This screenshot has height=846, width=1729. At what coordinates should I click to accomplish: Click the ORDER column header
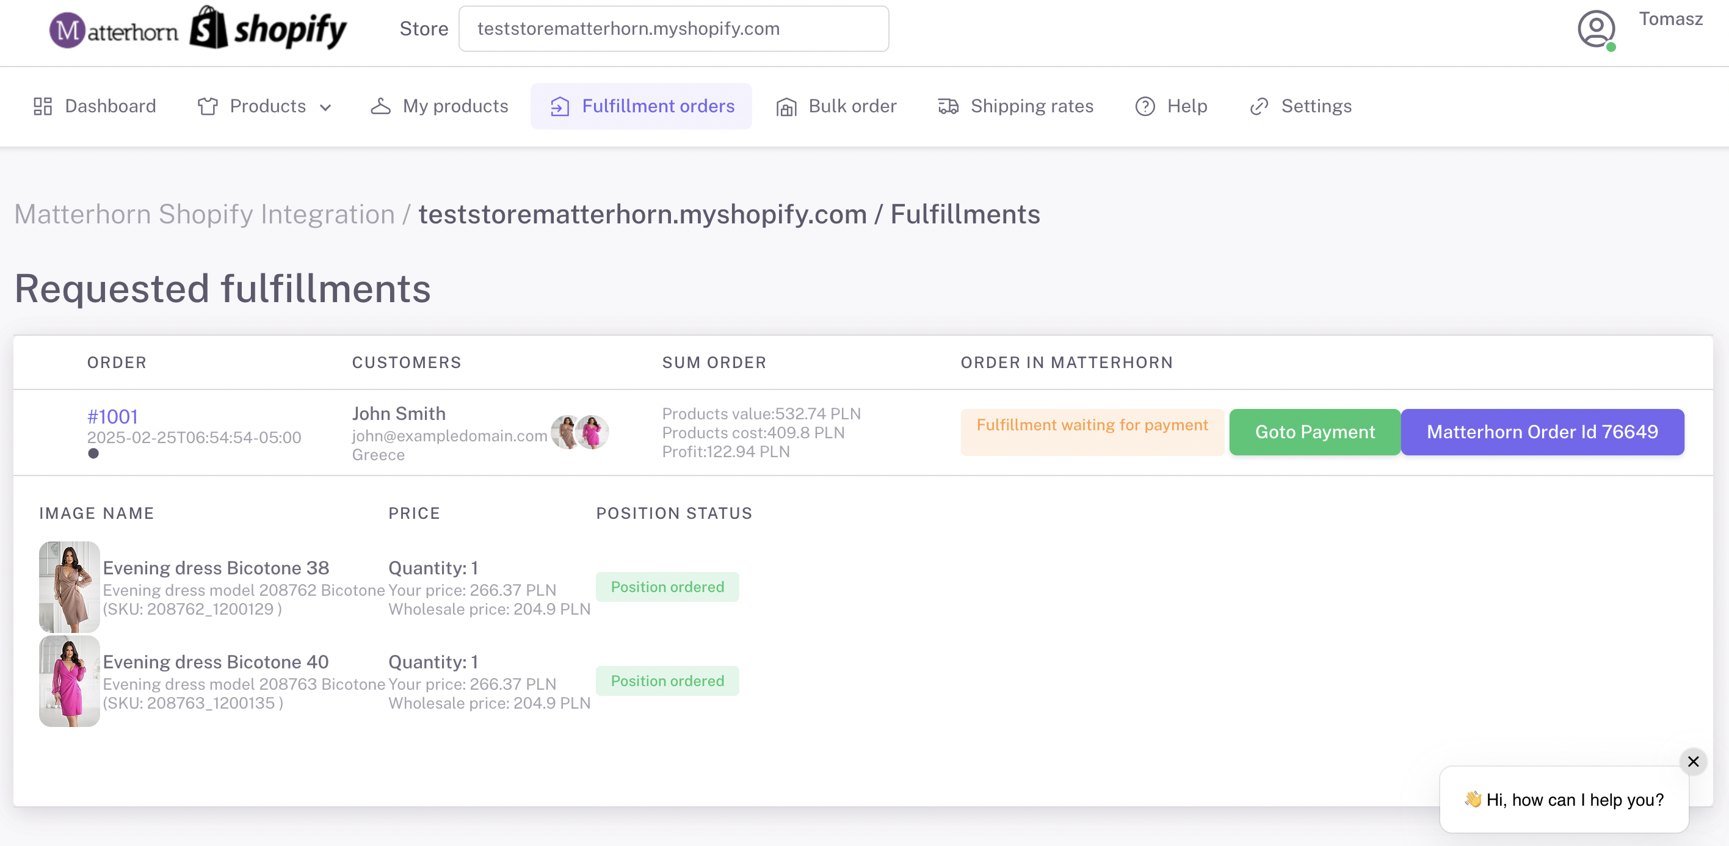click(x=117, y=363)
